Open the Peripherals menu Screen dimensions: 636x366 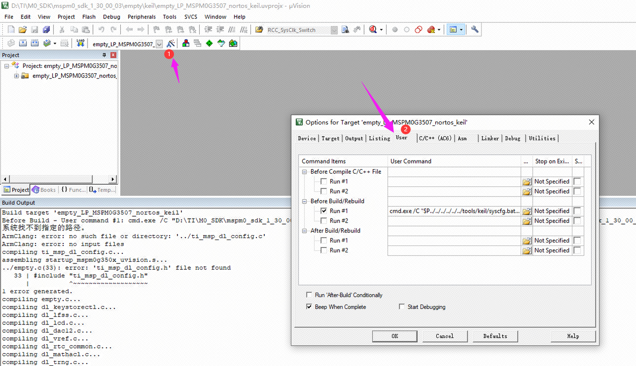click(x=142, y=16)
